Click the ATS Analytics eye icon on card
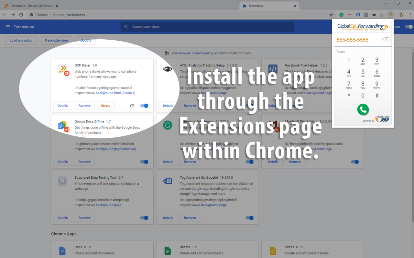Viewport: 414px width, 258px height. pyautogui.click(x=168, y=69)
